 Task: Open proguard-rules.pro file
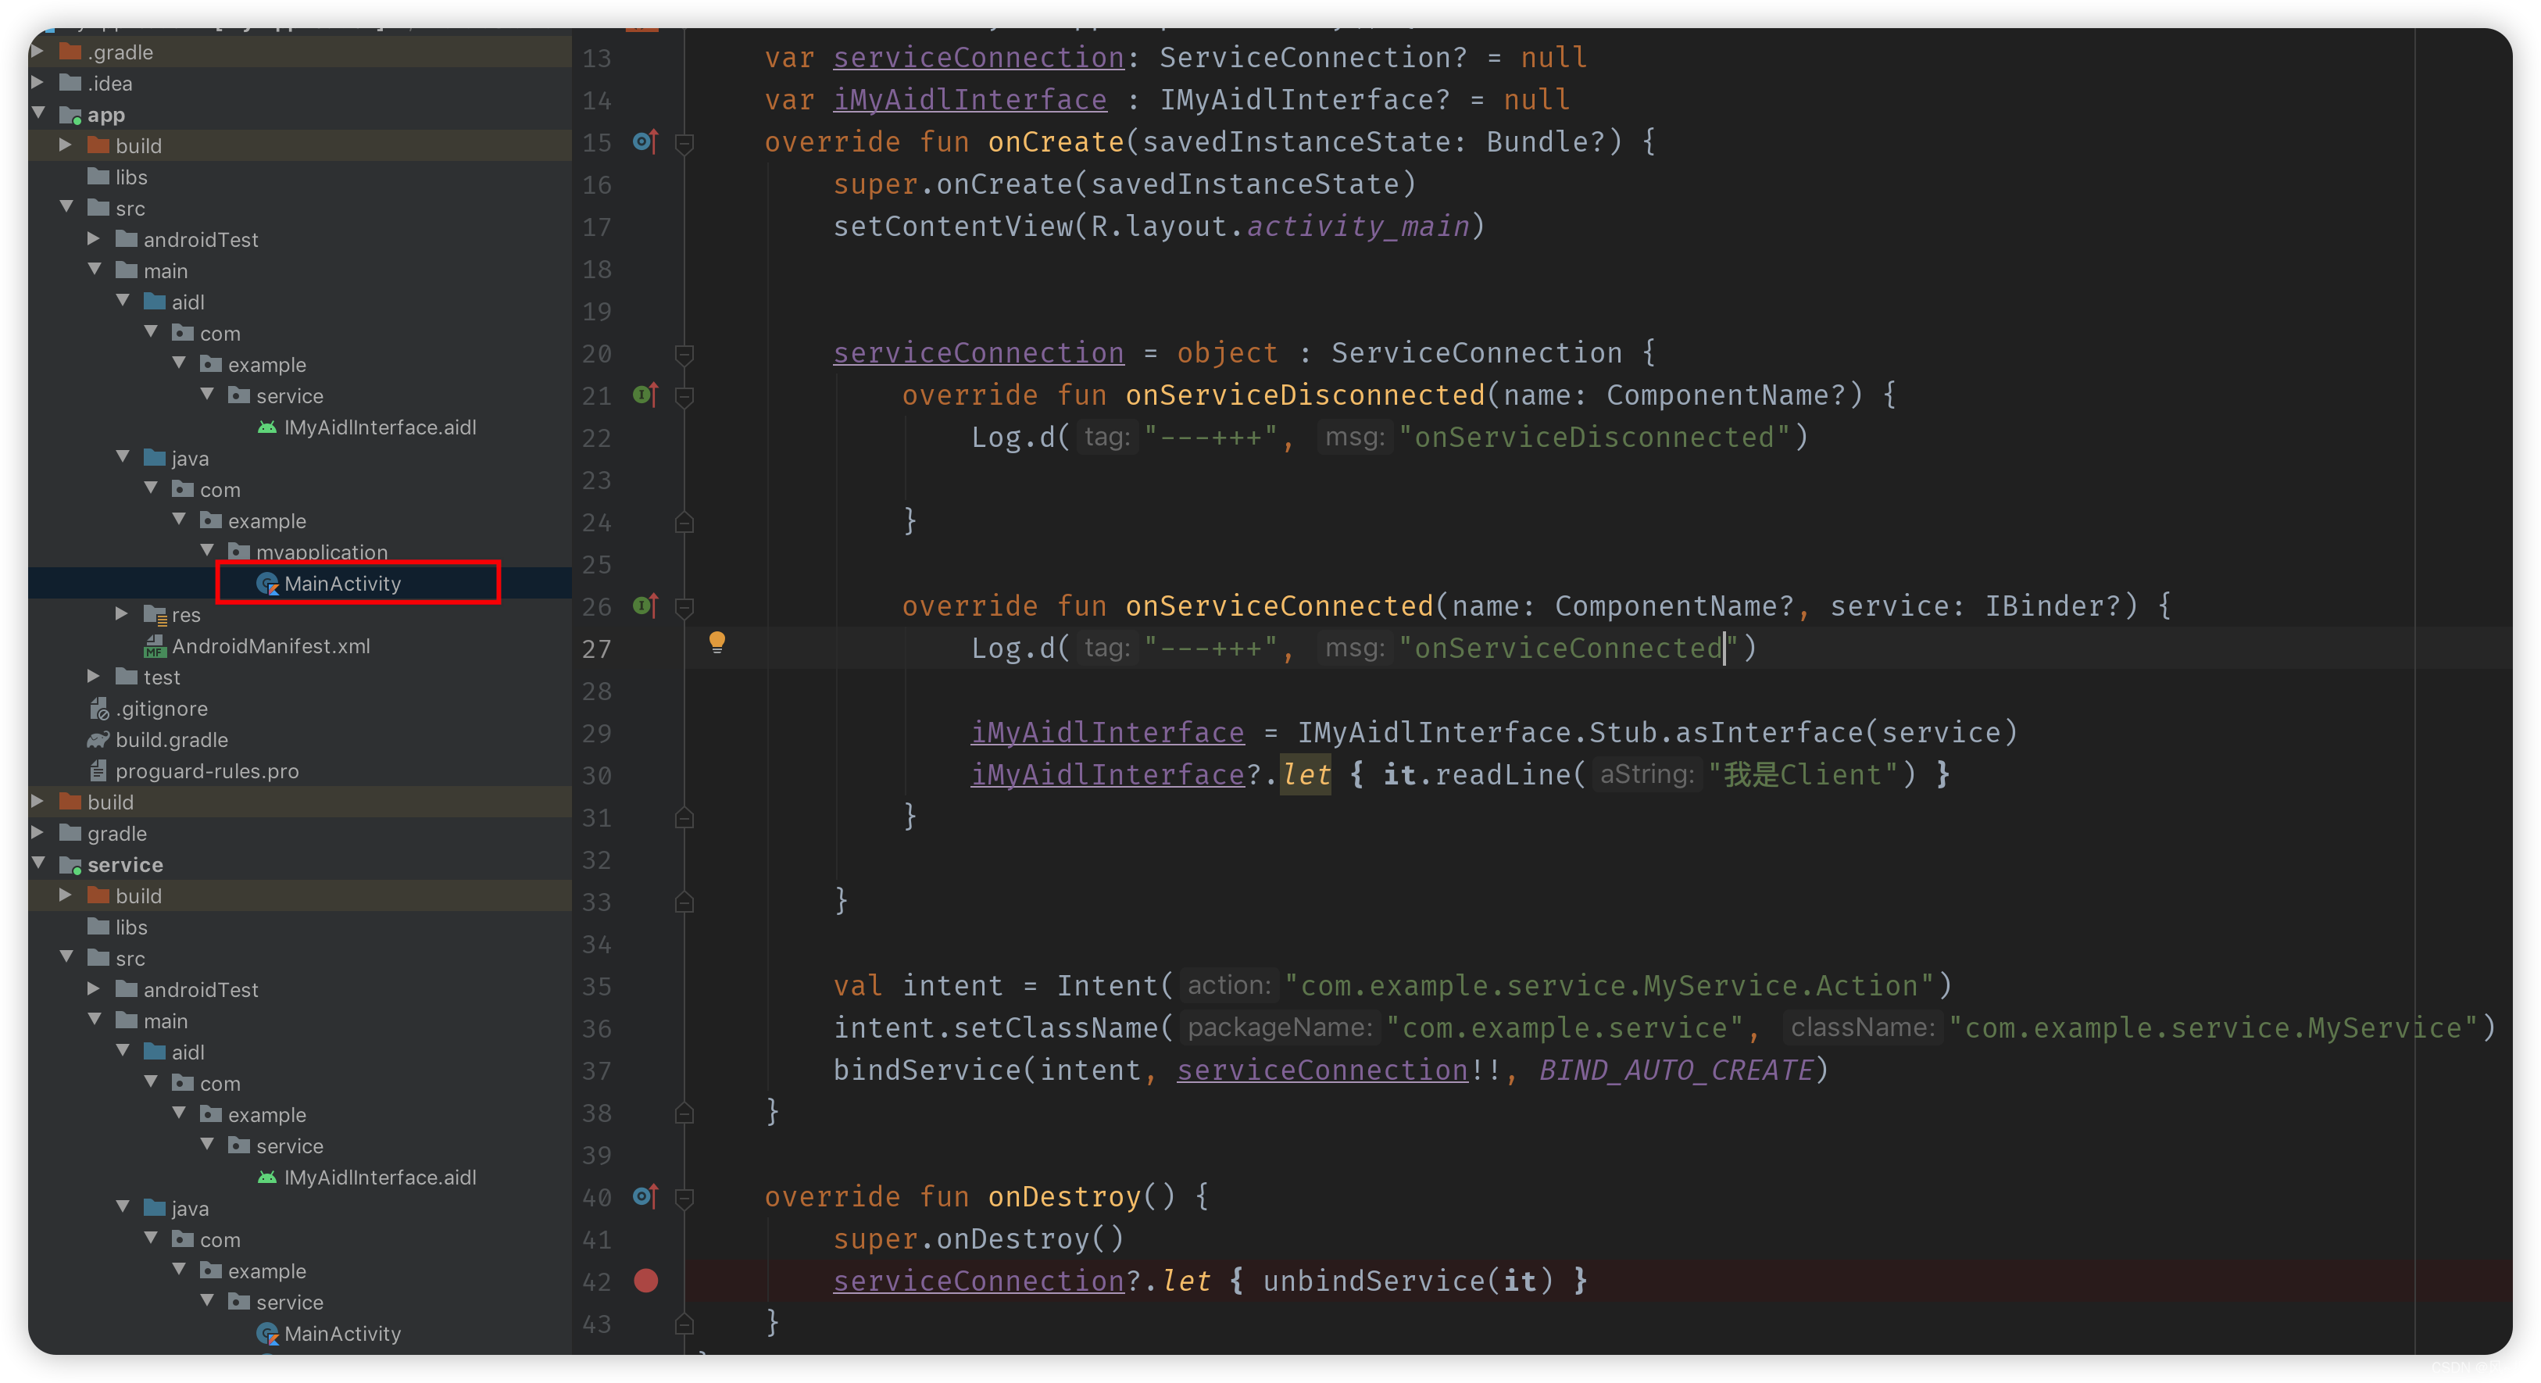point(207,771)
